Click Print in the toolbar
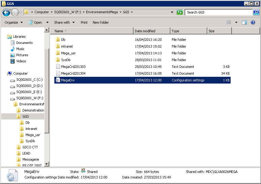 click(x=84, y=22)
